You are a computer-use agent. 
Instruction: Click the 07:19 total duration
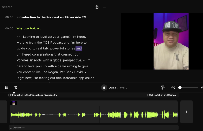coord(123,88)
